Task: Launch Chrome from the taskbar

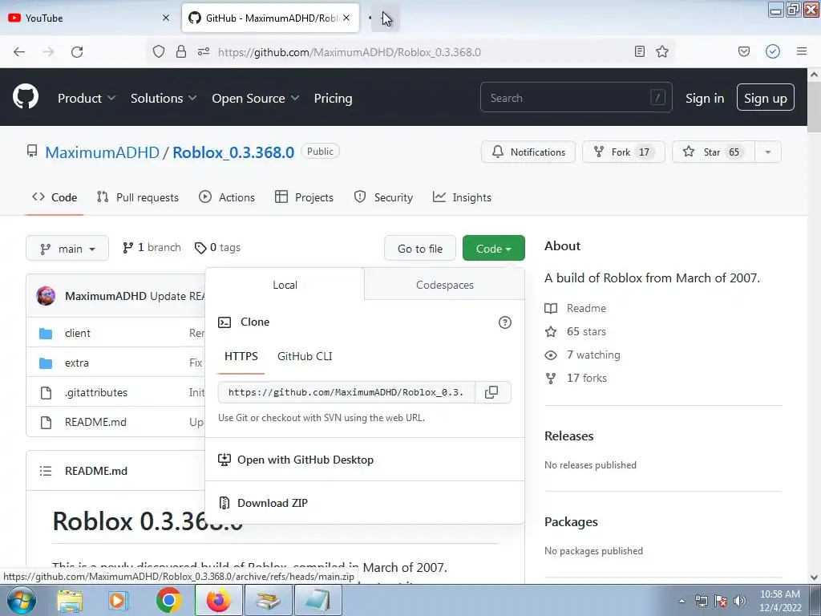Action: point(168,600)
